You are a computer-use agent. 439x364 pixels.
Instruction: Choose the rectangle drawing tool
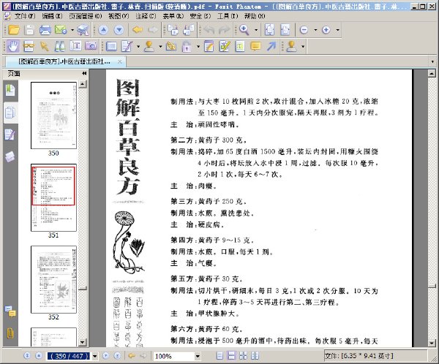tap(111, 46)
